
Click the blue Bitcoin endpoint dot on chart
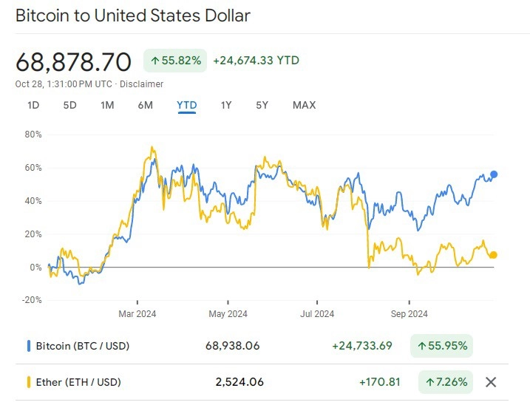pos(494,174)
